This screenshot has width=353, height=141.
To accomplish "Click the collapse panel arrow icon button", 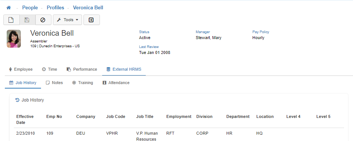I will click(92, 20).
